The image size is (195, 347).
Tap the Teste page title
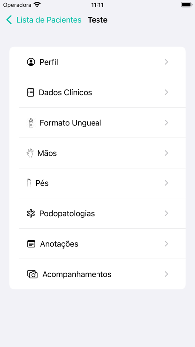pos(97,20)
